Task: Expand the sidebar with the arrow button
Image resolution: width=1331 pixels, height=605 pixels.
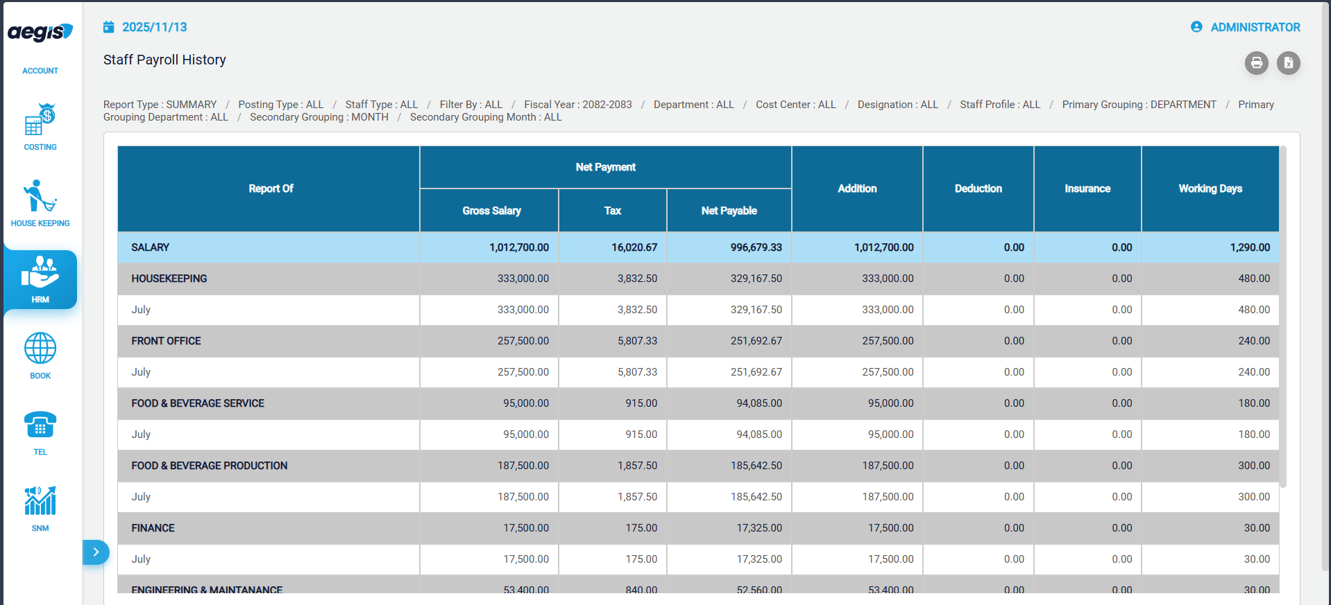Action: point(96,552)
